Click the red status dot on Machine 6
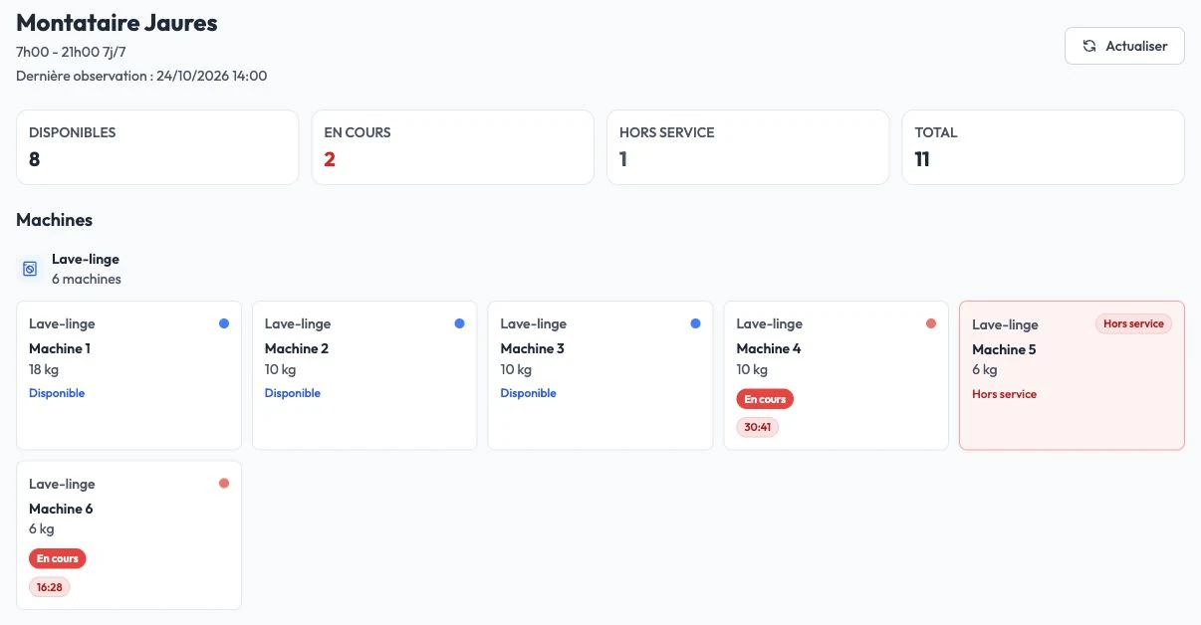The height and width of the screenshot is (625, 1201). pyautogui.click(x=224, y=483)
